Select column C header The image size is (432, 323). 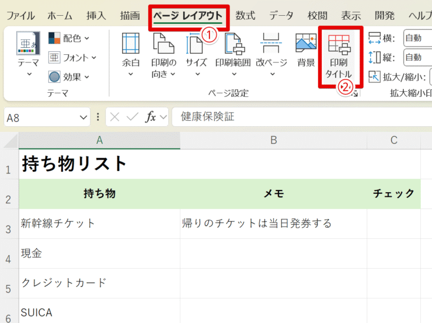[394, 140]
